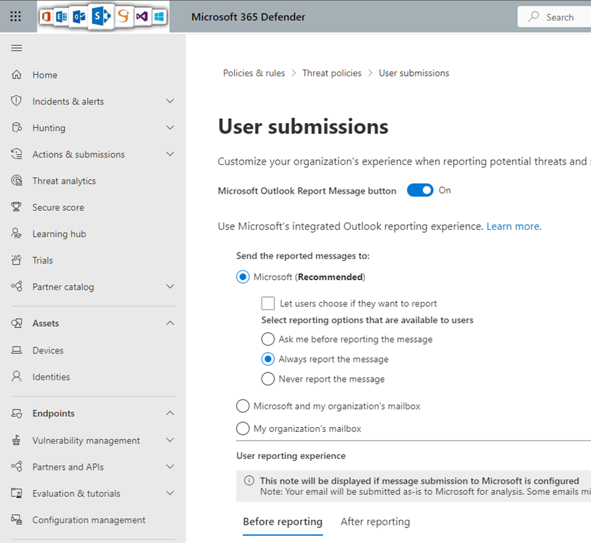Click the Trials gift icon
The width and height of the screenshot is (591, 543).
17,260
